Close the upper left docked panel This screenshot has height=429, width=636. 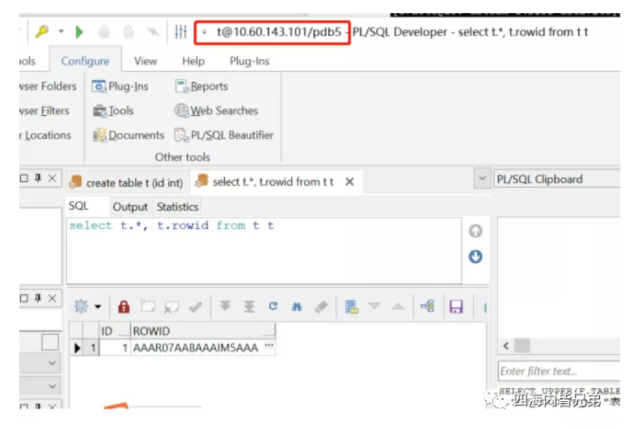pos(52,178)
